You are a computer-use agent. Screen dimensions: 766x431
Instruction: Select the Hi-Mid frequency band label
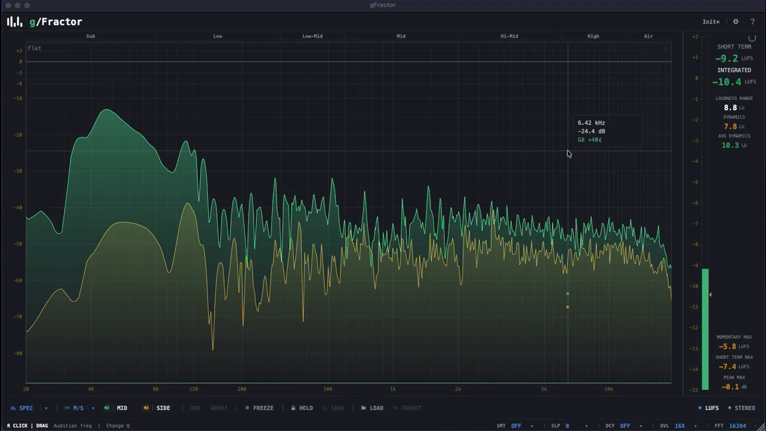[x=509, y=36]
